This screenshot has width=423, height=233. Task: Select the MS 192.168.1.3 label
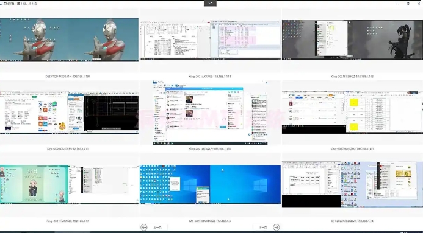coord(210,221)
